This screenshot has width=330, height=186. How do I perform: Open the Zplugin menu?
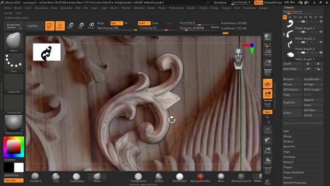263,8
